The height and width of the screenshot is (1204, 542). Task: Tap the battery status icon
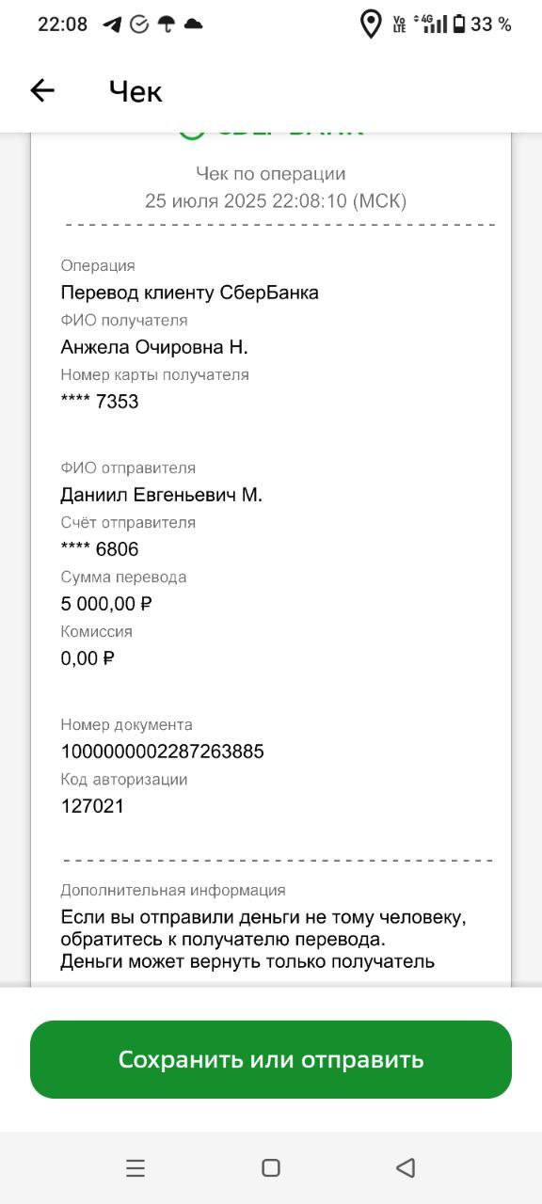pos(459,24)
